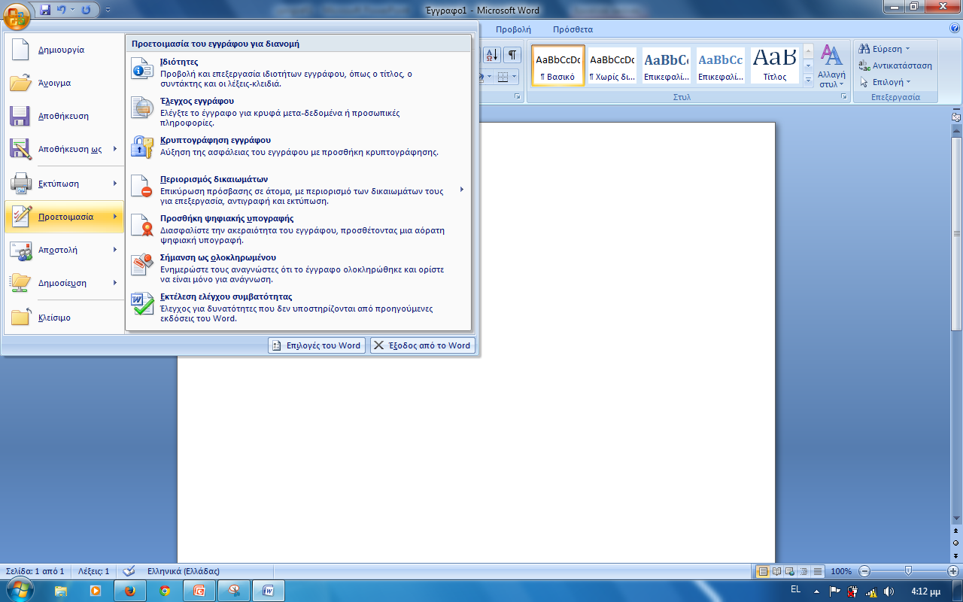The height and width of the screenshot is (602, 963).
Task: Open Customize Quick Access Toolbar dropdown
Action: tap(108, 11)
